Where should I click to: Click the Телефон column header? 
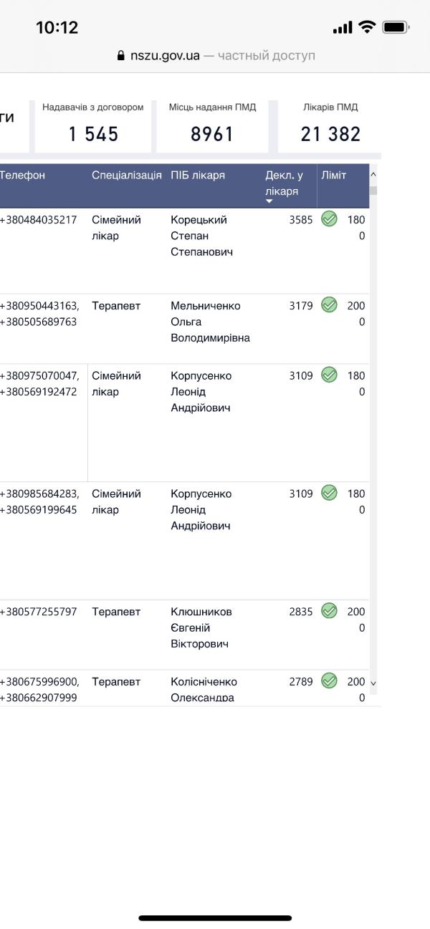[22, 175]
